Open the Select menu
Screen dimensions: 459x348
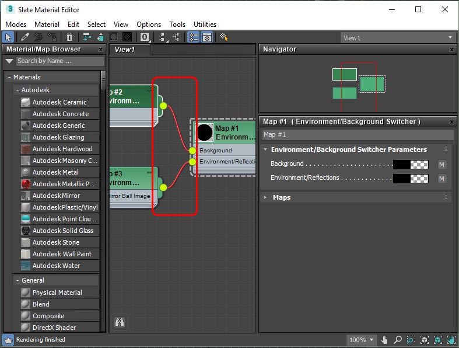click(x=96, y=25)
